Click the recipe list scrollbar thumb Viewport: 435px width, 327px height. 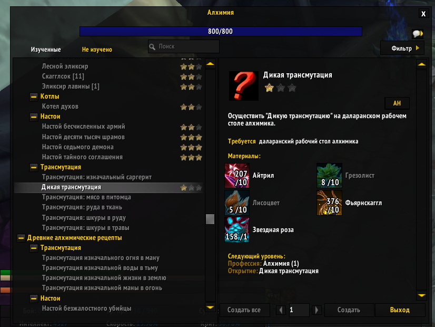(x=210, y=219)
